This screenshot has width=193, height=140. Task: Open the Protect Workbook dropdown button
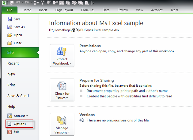click(x=62, y=55)
